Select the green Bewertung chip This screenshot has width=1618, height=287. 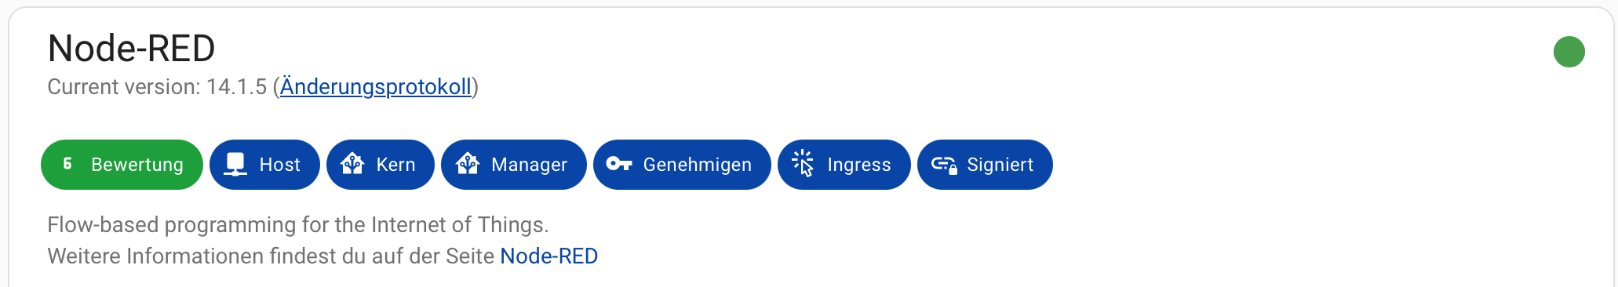pos(122,165)
